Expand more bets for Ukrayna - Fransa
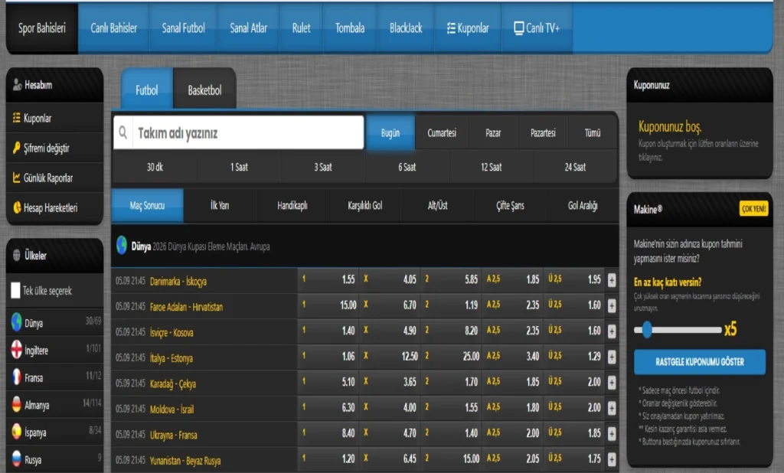784x473 pixels. point(611,434)
